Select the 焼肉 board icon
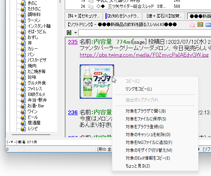This screenshot has width=211, height=176. click(23, 66)
